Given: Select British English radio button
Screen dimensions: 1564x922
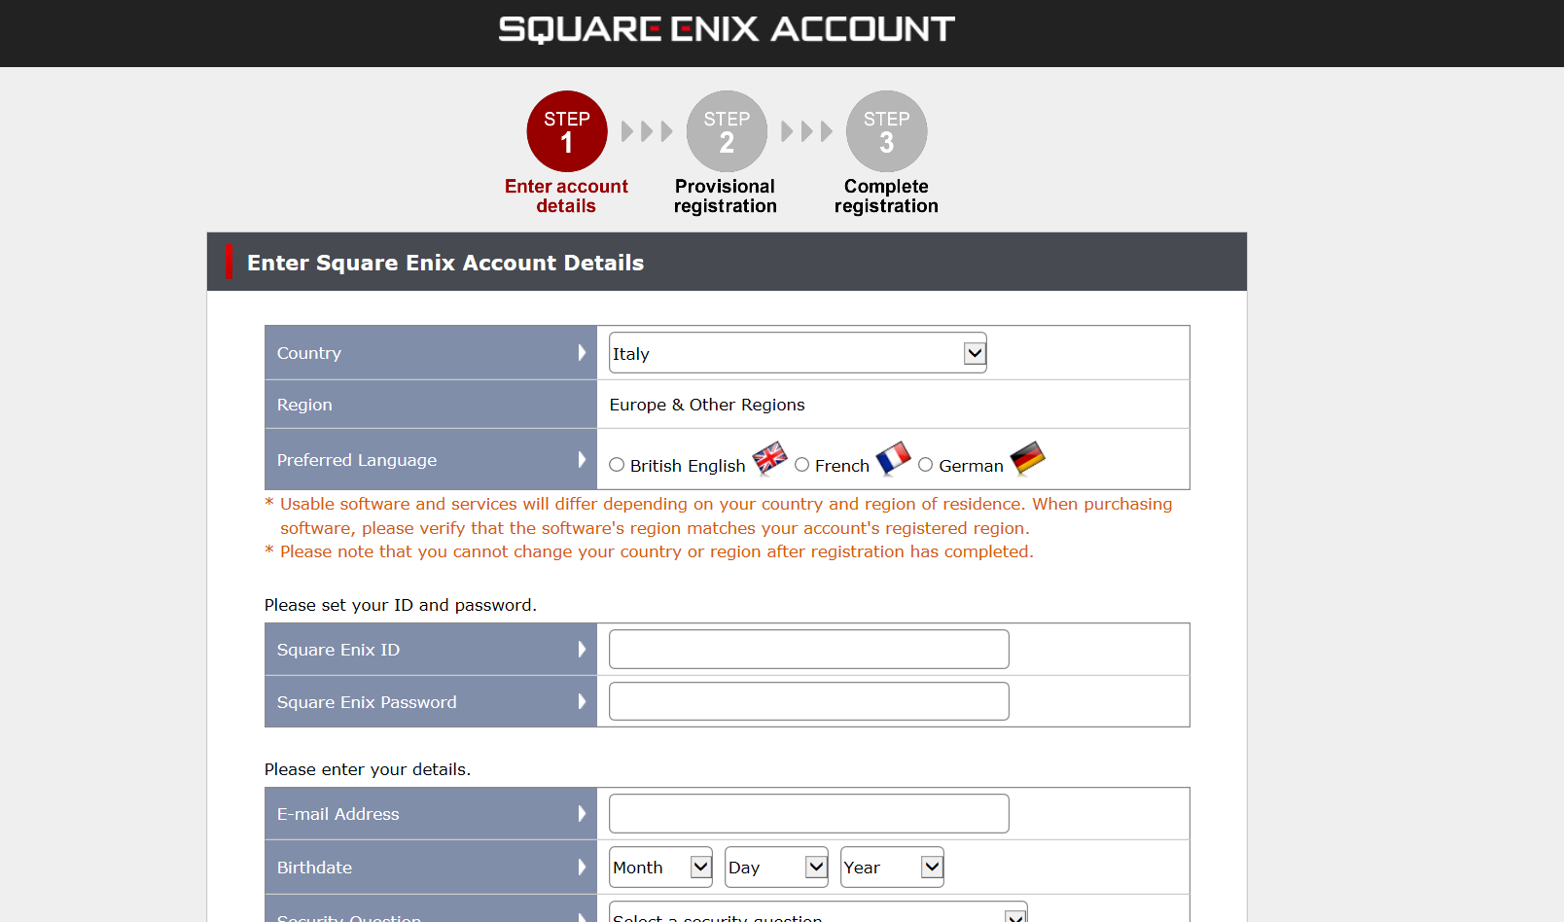Looking at the screenshot, I should pyautogui.click(x=617, y=465).
